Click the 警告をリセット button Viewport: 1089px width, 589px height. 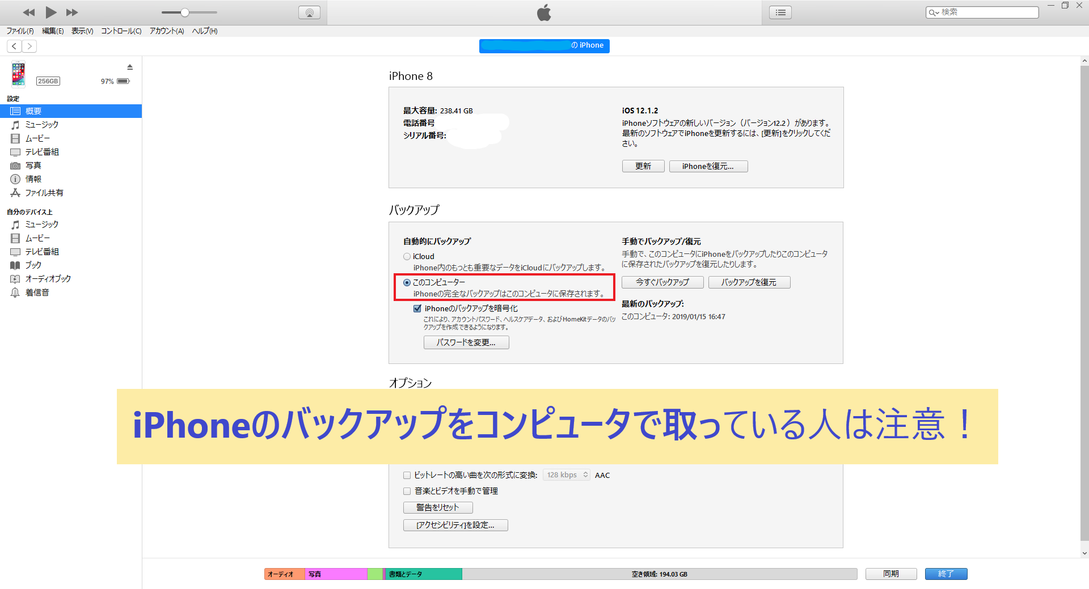click(x=438, y=507)
